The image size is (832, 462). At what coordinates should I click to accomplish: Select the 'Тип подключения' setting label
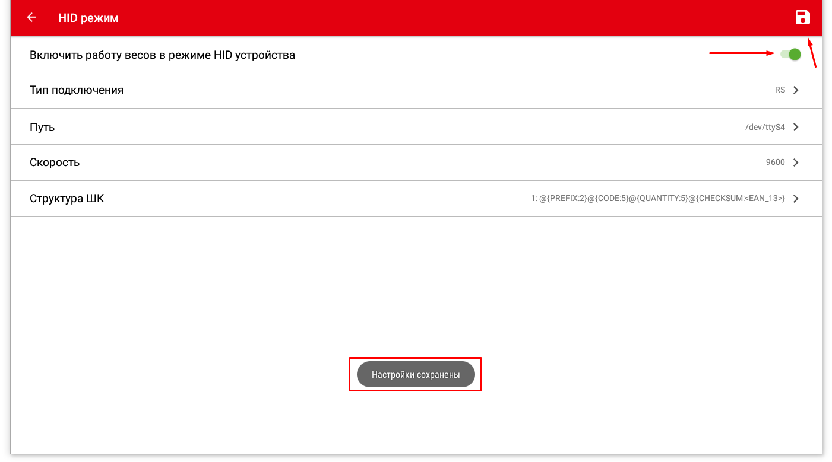(77, 90)
